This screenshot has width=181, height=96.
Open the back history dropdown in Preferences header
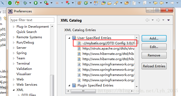coord(153,20)
